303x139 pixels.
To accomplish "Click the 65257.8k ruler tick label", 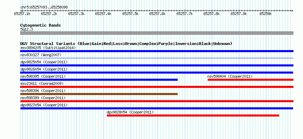I will 212,14.
